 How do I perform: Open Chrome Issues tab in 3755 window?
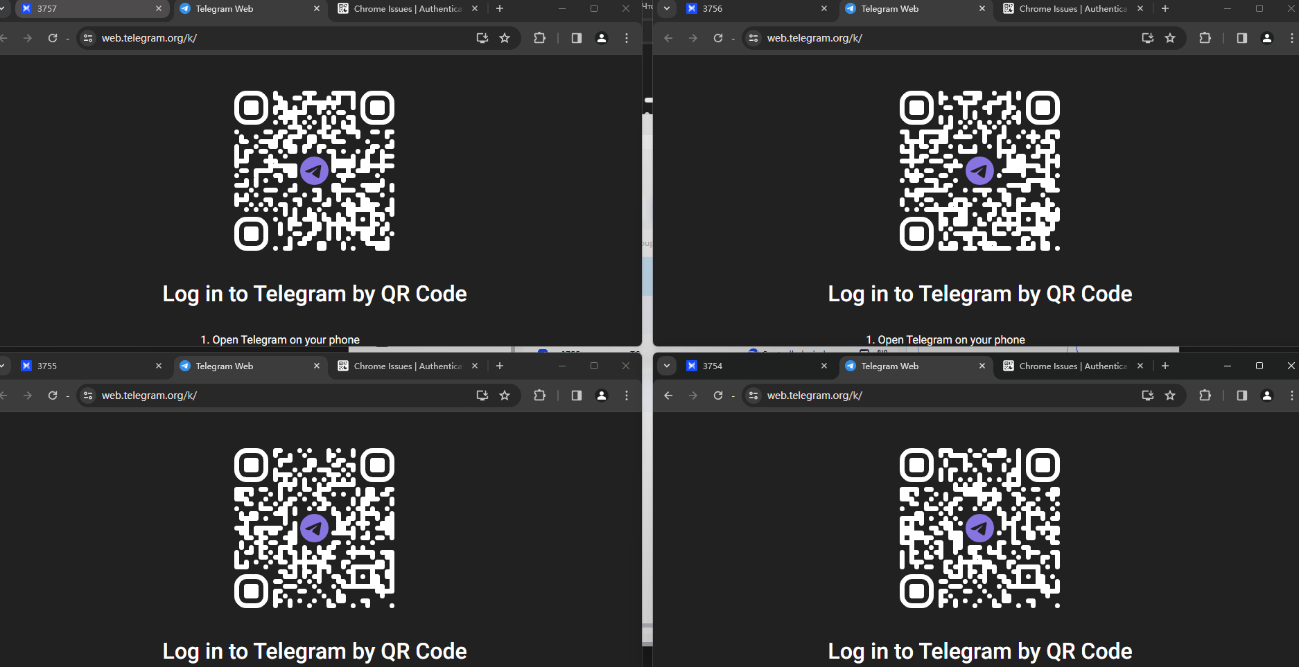[x=408, y=366]
